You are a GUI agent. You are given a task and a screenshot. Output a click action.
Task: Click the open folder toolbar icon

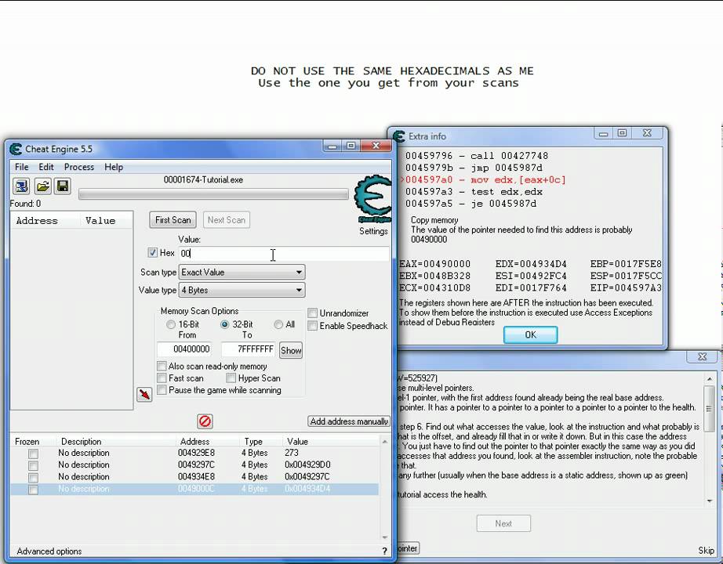pyautogui.click(x=43, y=186)
